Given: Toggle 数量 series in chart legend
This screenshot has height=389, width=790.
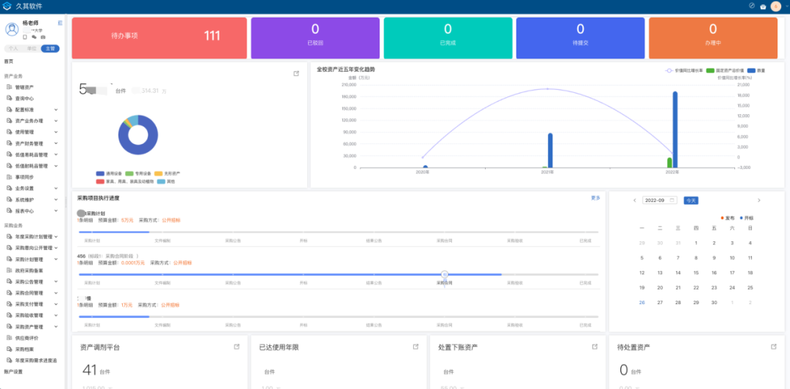Looking at the screenshot, I should pos(756,70).
